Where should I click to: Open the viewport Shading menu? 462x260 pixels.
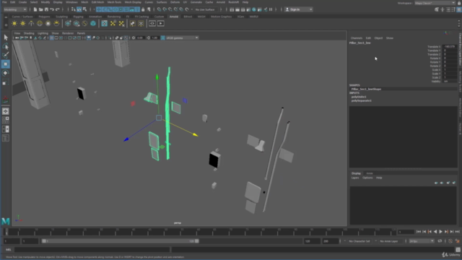click(x=29, y=33)
